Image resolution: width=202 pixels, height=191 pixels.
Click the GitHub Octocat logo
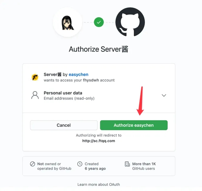click(130, 22)
